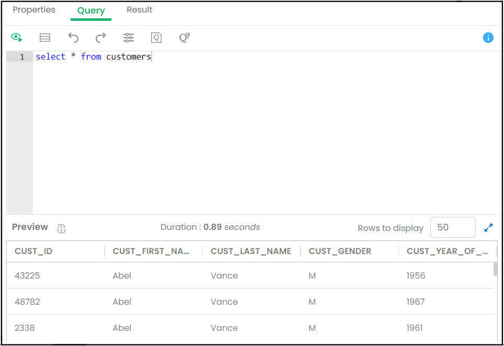Click the Duration 0.89 seconds text
504x346 pixels.
tap(210, 227)
